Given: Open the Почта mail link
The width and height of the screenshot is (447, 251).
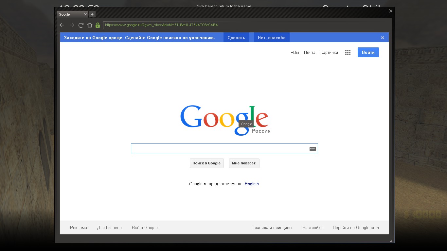Looking at the screenshot, I should [310, 52].
